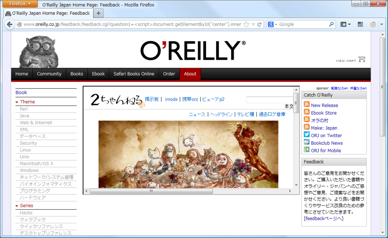Open the Home navigation item

coord(22,74)
